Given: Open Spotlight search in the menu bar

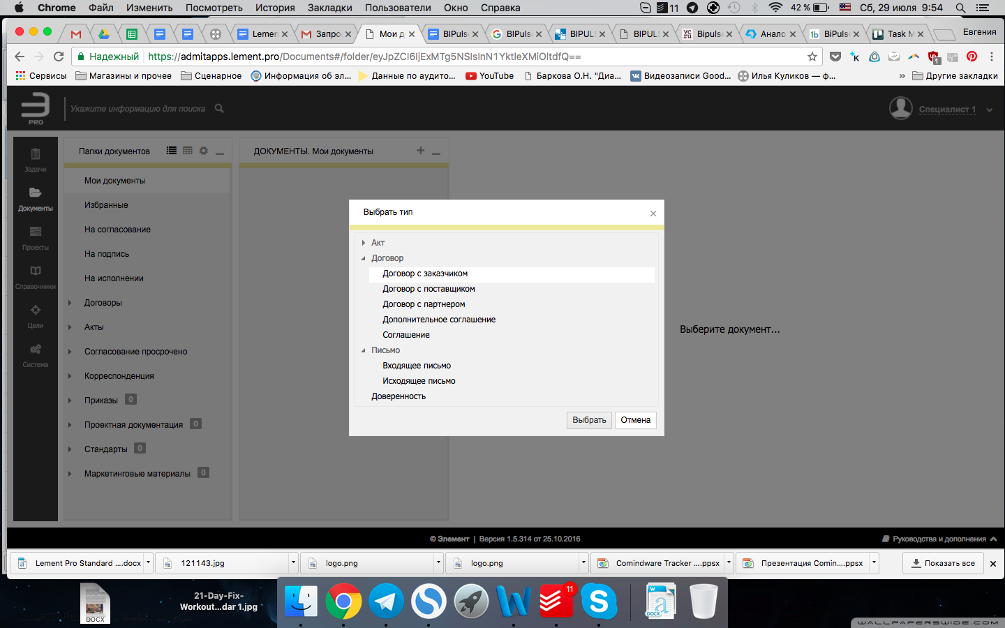Looking at the screenshot, I should [961, 8].
